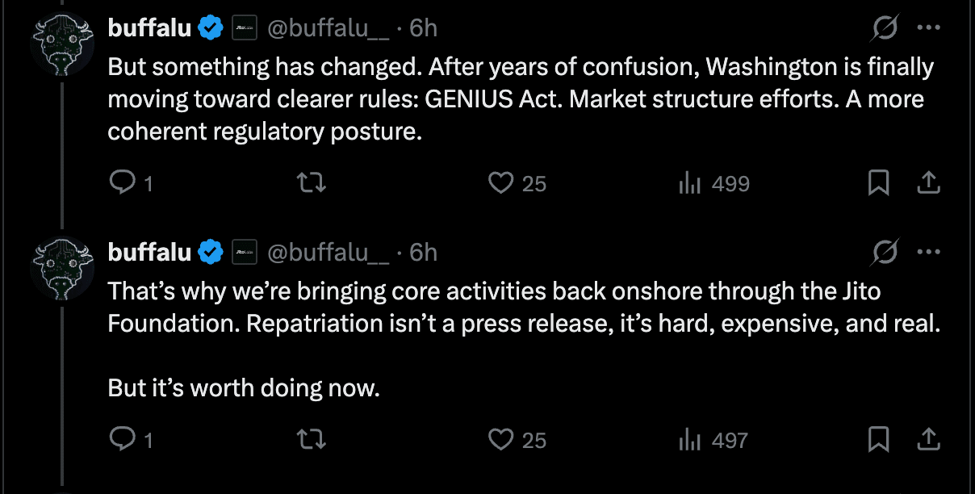975x494 pixels.
Task: Open Grok icon on first tweet
Action: pyautogui.click(x=885, y=29)
